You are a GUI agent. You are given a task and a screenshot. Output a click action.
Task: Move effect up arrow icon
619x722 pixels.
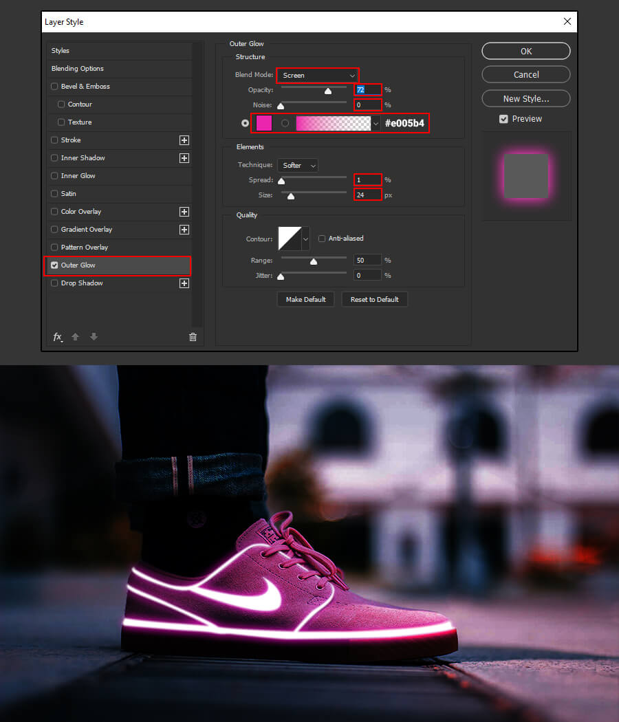click(76, 337)
